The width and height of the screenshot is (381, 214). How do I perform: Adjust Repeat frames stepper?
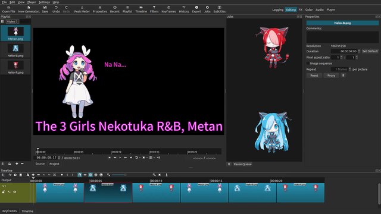coord(350,70)
